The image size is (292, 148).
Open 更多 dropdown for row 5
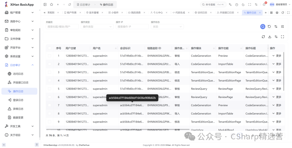(x=277, y=89)
